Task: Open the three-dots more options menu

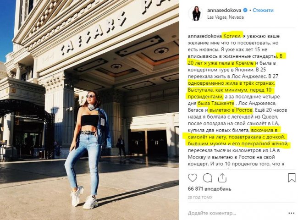Action: tap(291, 213)
